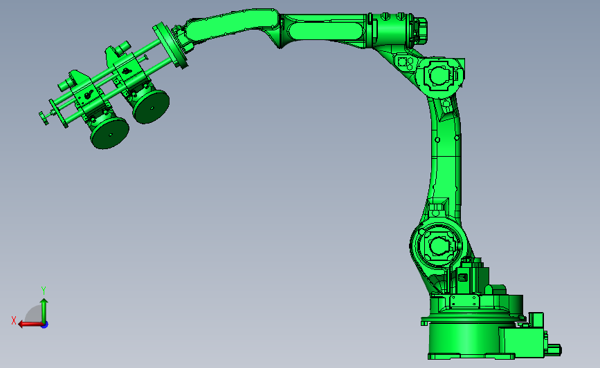
Task: Pick the connector box at base's right side
Action: click(523, 341)
